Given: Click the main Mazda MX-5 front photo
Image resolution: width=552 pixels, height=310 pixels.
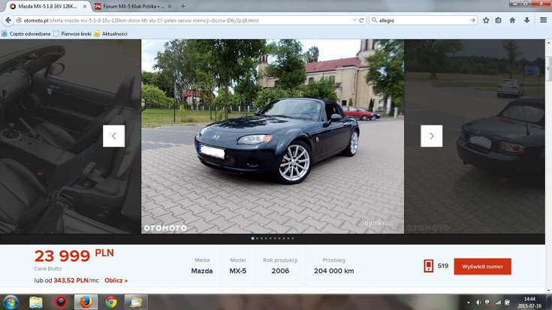Looking at the screenshot, I should 273,136.
